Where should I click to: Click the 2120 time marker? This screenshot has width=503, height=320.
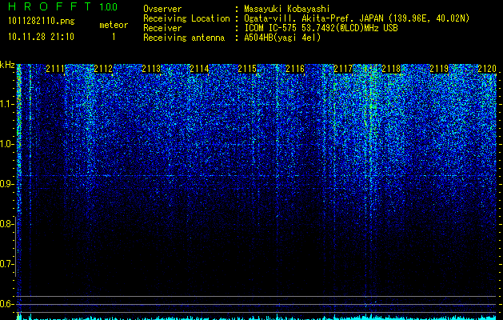487,69
